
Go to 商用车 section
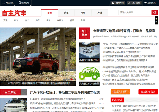[x=60, y=20]
